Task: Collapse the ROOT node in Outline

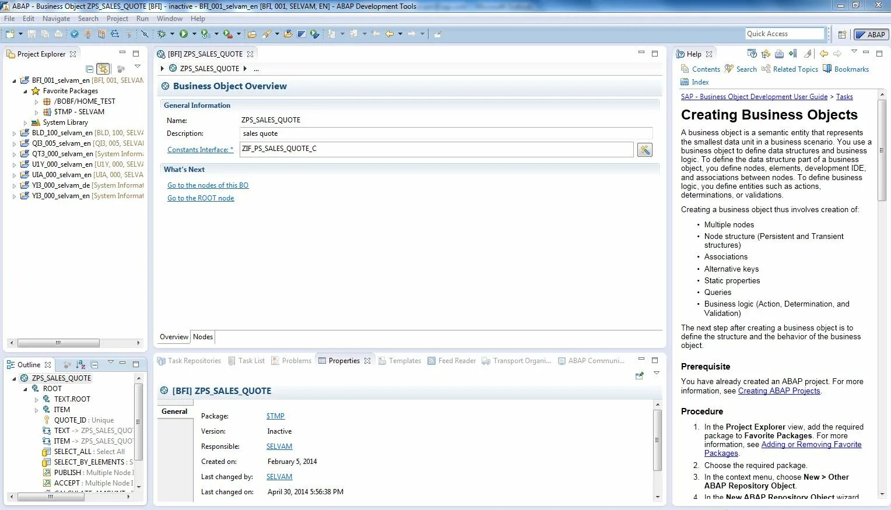Action: pyautogui.click(x=25, y=389)
